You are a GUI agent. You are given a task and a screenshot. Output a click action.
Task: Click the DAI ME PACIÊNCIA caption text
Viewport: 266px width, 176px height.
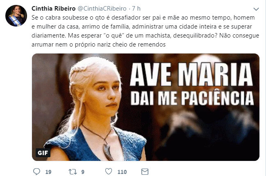(192, 98)
